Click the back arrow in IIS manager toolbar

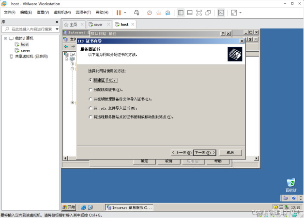coord(66,46)
